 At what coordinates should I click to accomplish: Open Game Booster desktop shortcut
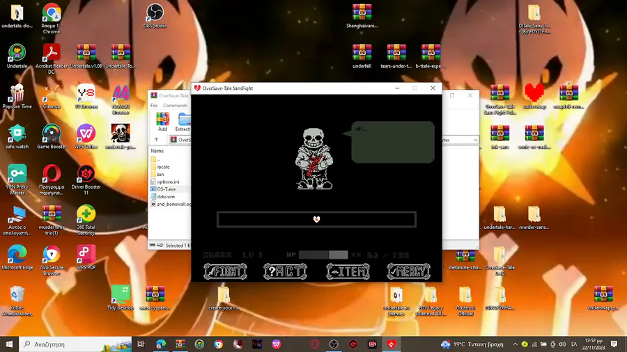[x=51, y=137]
